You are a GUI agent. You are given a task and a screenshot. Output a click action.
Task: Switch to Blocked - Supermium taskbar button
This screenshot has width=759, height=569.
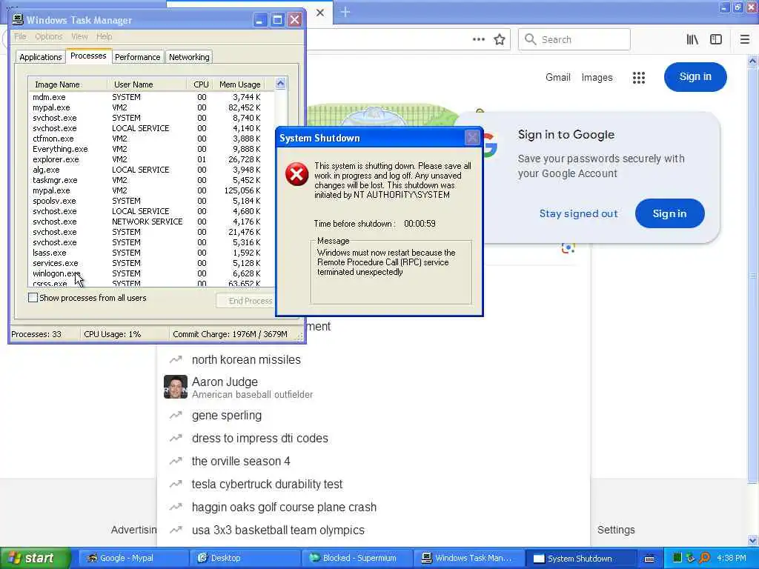click(357, 559)
